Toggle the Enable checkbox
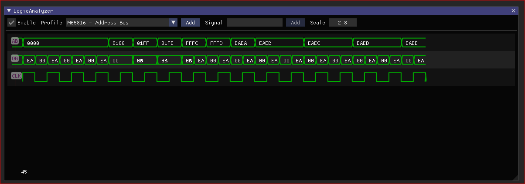Screen dimensions: 525x184 pos(12,23)
